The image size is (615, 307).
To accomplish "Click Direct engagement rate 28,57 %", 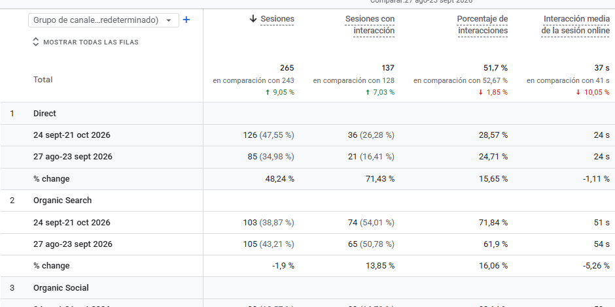I will click(x=493, y=135).
